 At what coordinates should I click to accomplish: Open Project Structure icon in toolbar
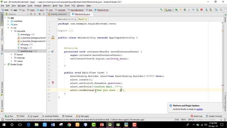click(216, 10)
